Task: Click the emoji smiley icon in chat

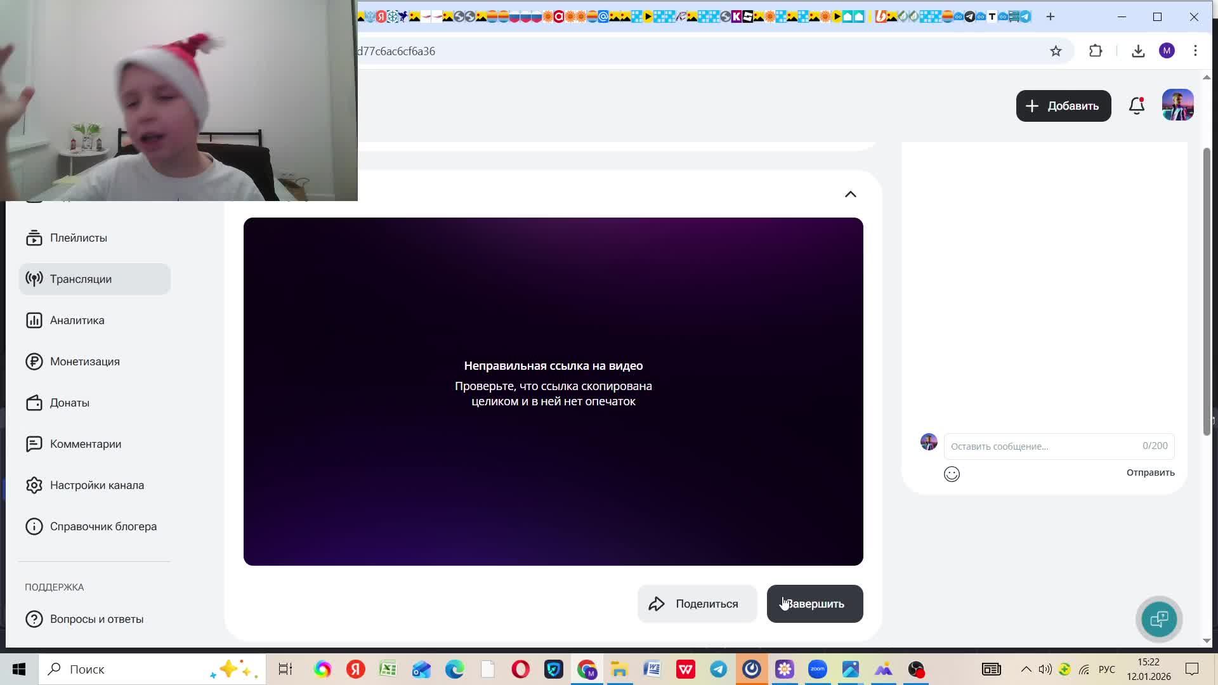Action: (x=952, y=474)
